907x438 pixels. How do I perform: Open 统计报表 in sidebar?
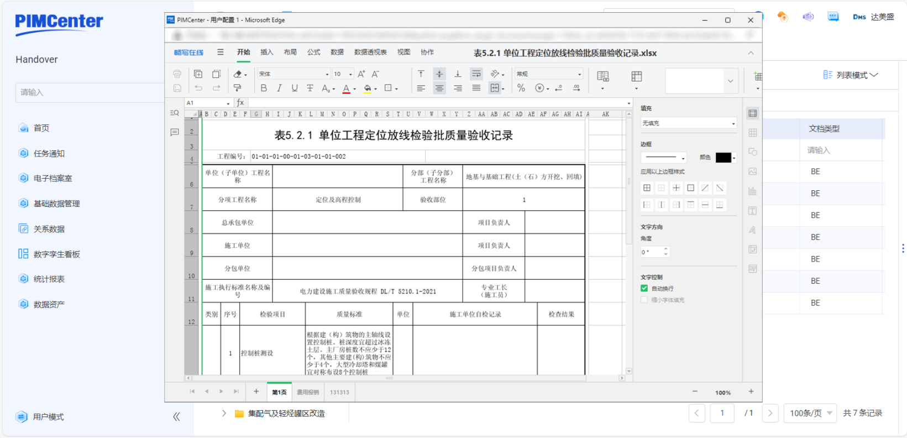coord(49,279)
